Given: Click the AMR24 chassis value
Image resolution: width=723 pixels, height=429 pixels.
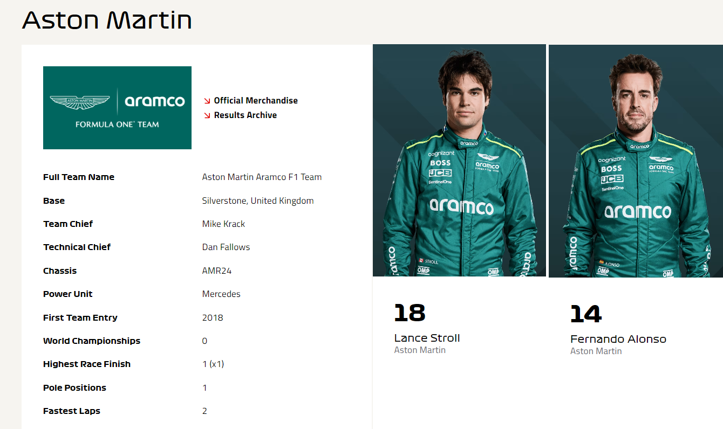Looking at the screenshot, I should click(x=217, y=271).
